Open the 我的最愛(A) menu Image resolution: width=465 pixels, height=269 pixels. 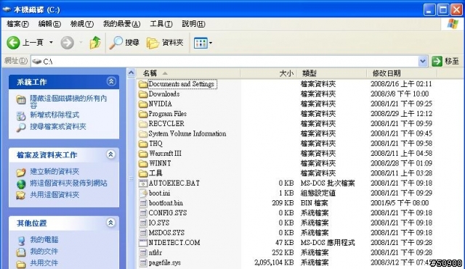pyautogui.click(x=121, y=24)
